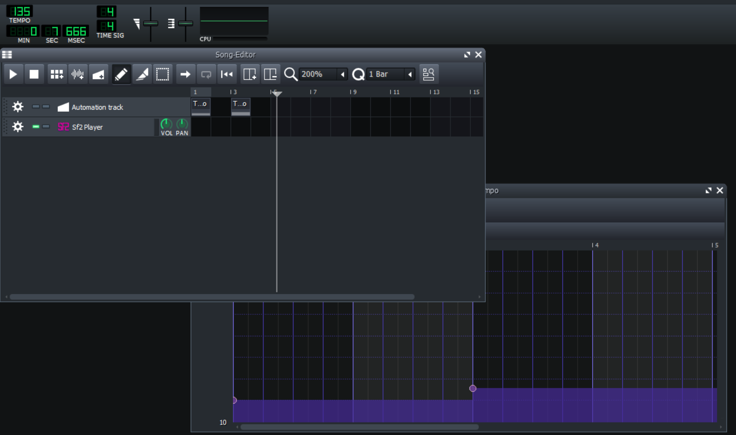Screen dimensions: 736x435
Task: Add a beat/bassline track via grid-plus icon
Action: point(56,74)
